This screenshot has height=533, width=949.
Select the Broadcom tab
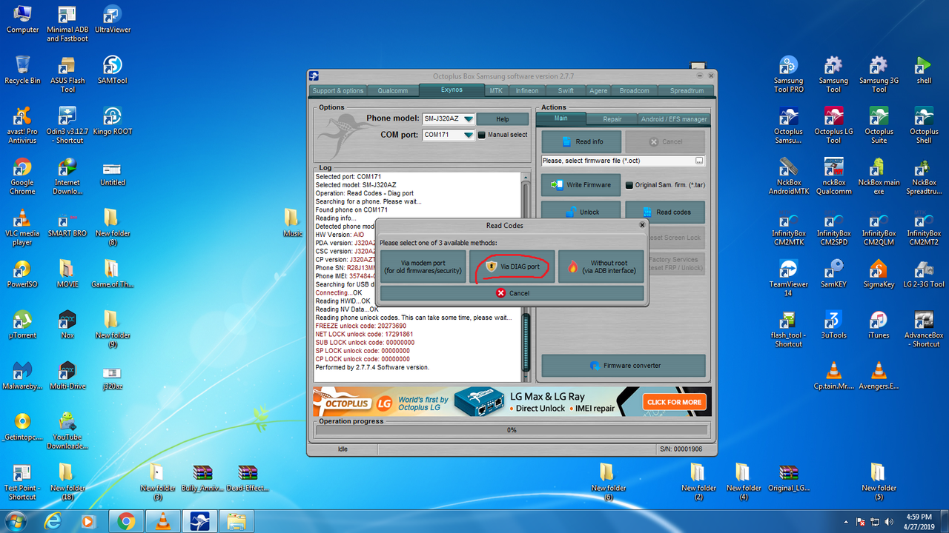click(635, 91)
